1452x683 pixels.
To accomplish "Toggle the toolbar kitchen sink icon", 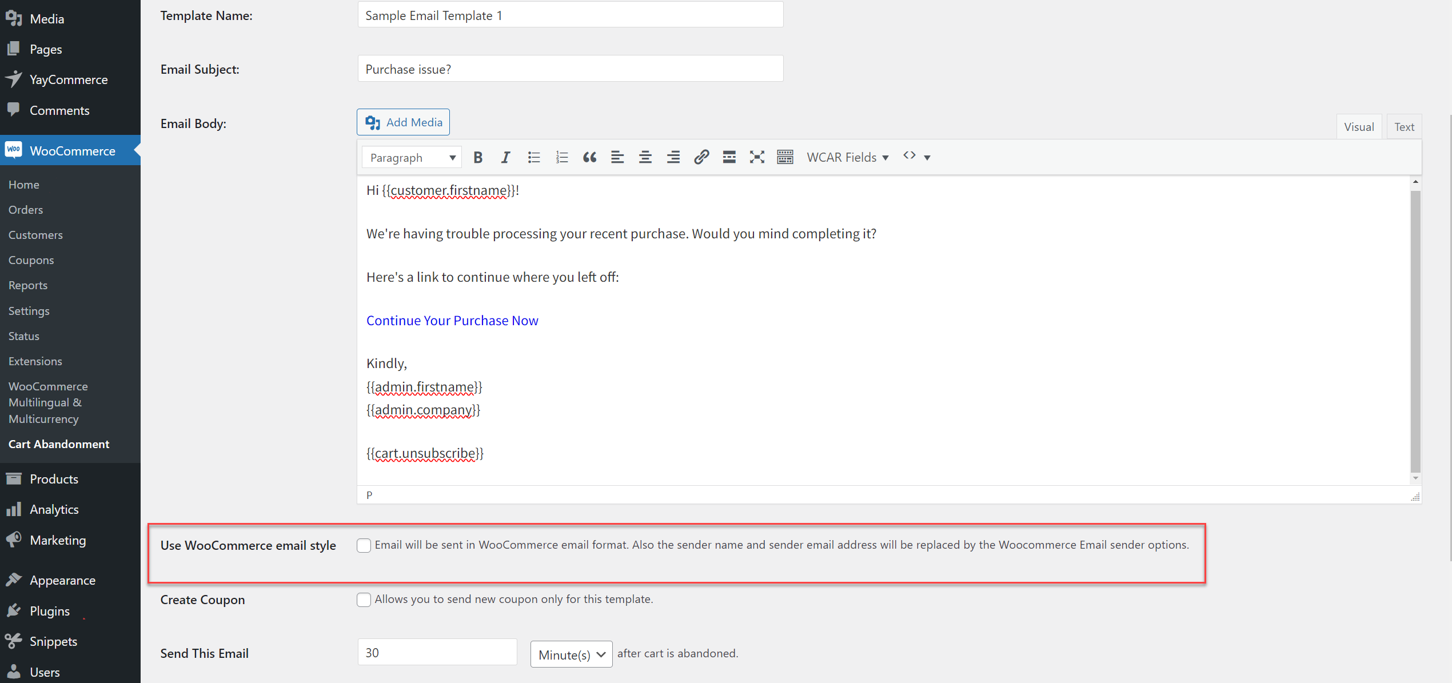I will coord(785,157).
